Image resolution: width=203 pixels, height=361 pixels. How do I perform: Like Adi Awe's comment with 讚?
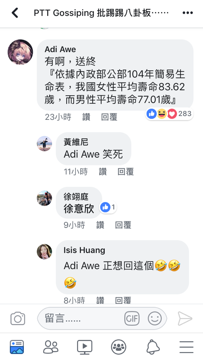86,117
